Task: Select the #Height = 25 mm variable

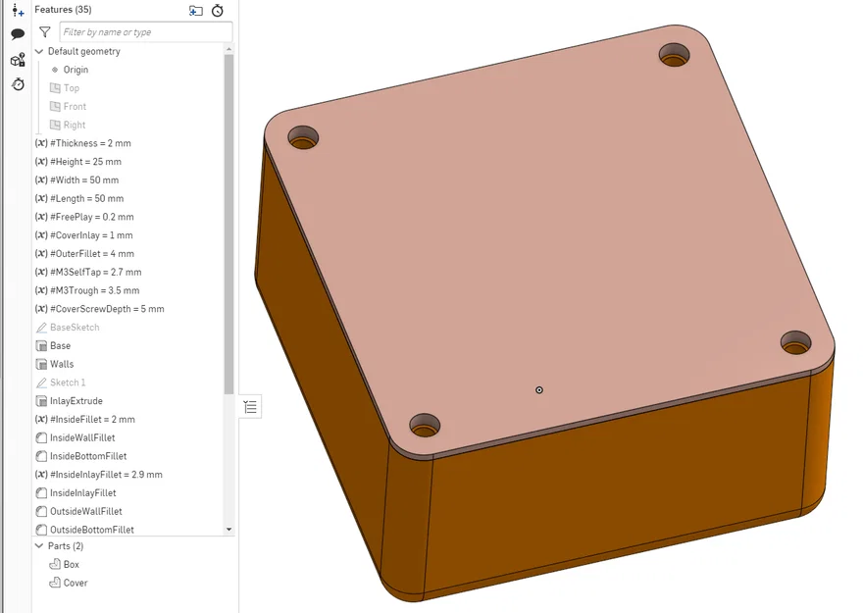Action: 78,162
